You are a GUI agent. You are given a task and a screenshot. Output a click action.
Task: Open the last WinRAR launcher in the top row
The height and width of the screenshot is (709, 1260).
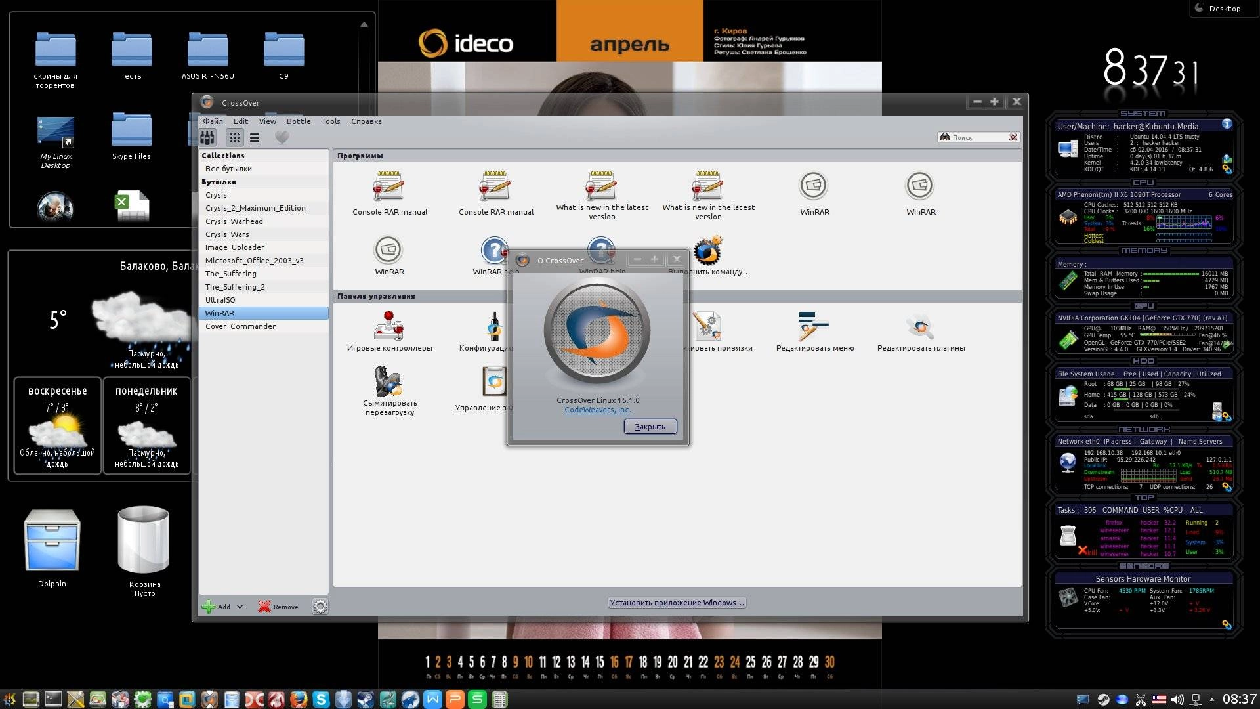920,193
